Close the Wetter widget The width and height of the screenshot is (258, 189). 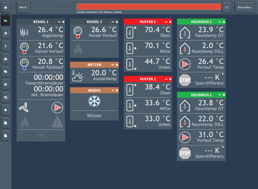tap(117, 65)
